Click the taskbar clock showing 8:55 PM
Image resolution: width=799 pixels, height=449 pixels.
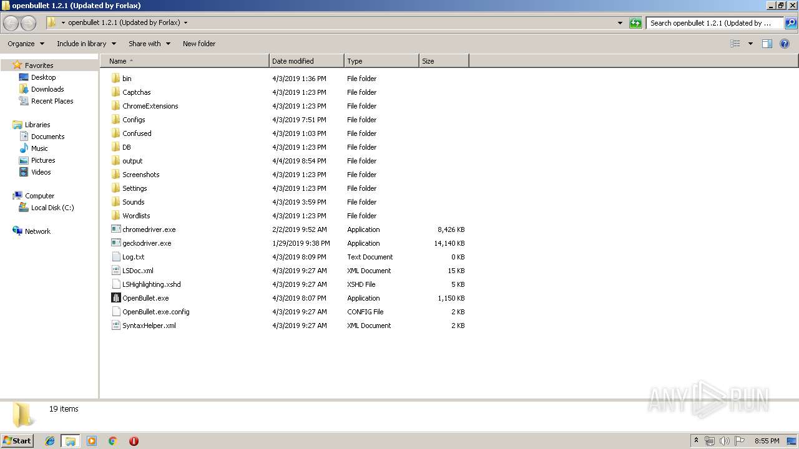click(x=767, y=441)
